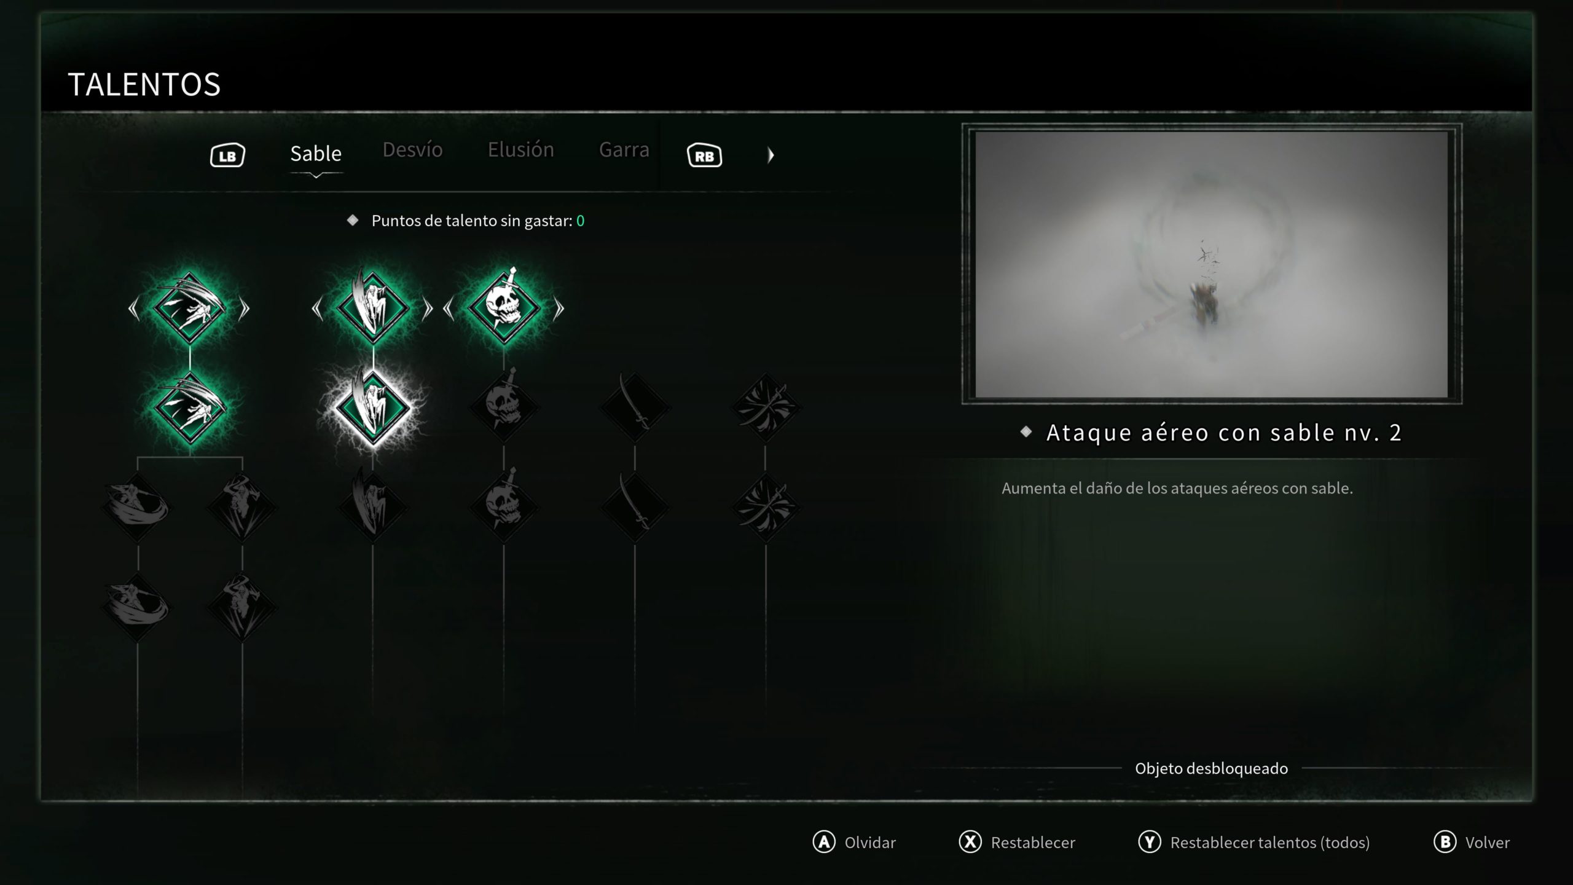1573x885 pixels.
Task: Expand more tabs with the arrow after RB
Action: (771, 155)
